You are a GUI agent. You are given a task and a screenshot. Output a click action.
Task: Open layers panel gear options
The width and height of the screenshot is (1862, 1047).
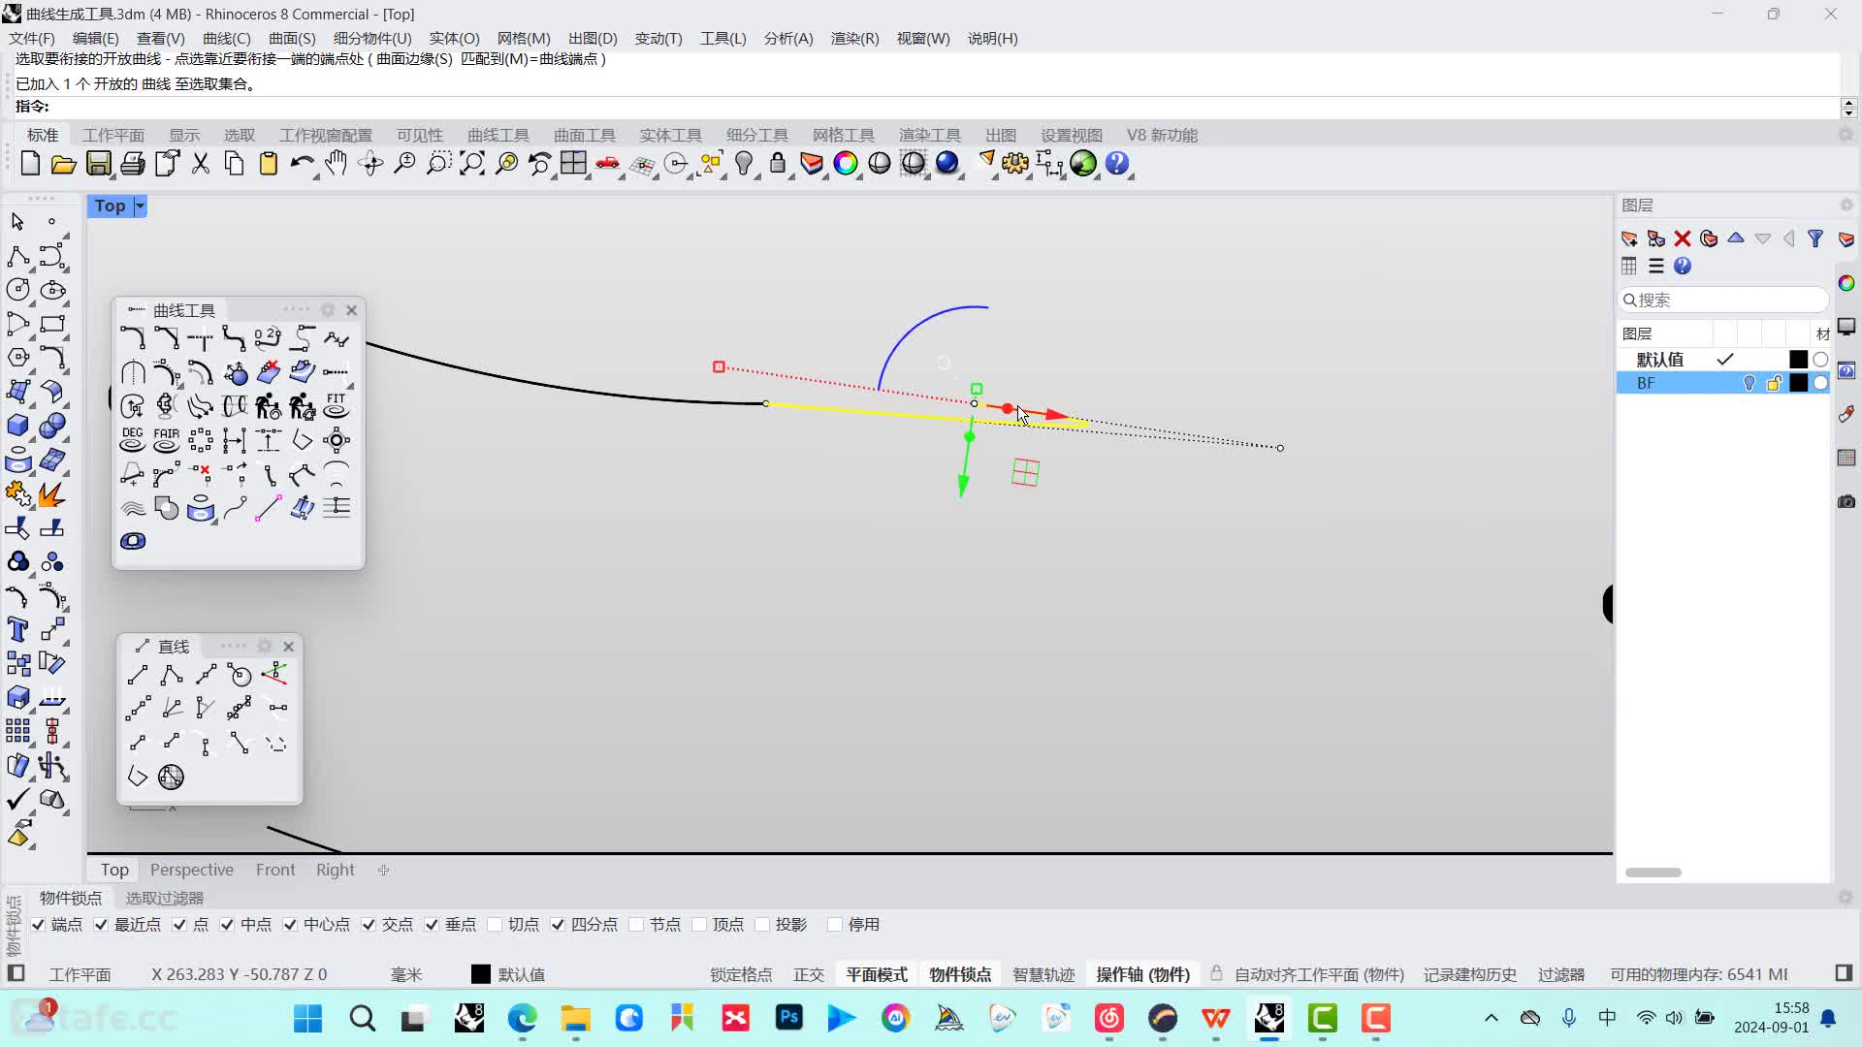tap(1846, 206)
